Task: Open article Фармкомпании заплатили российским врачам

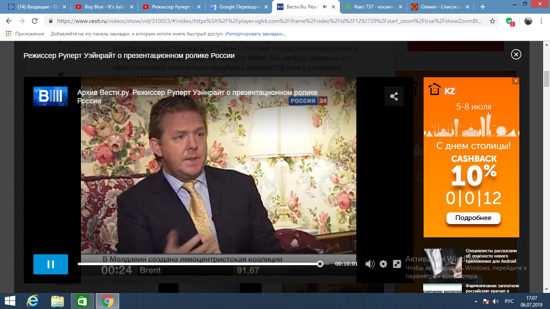Action: click(x=492, y=288)
